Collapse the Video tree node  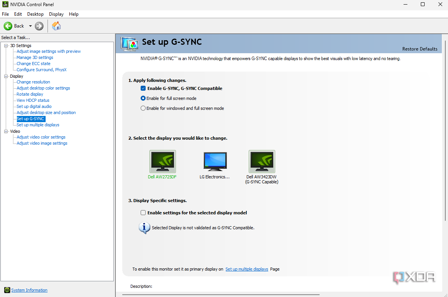click(6, 131)
